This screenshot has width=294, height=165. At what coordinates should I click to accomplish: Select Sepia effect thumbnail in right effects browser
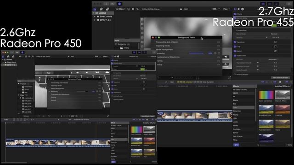tap(283, 124)
